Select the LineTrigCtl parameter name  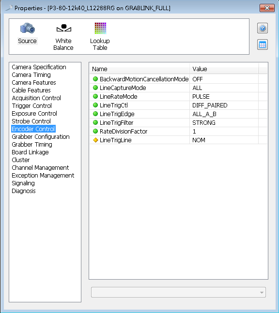[114, 105]
